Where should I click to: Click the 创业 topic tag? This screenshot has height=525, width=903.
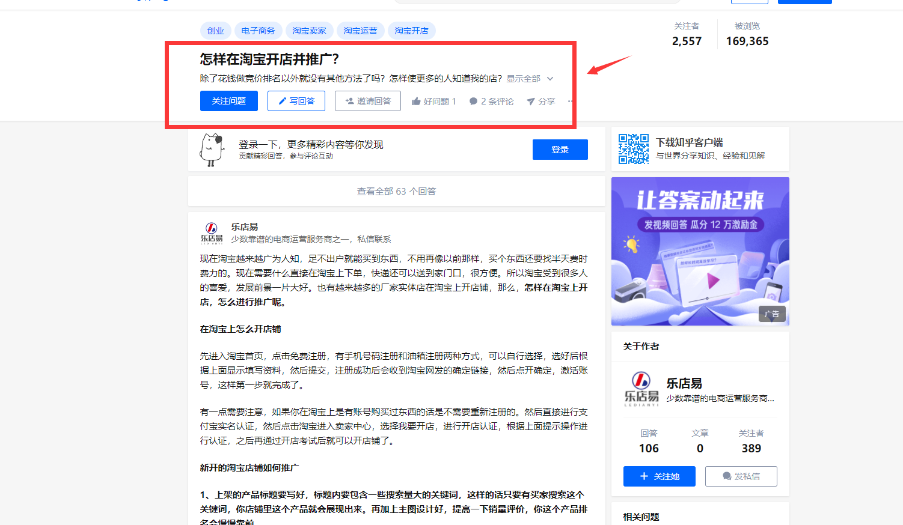pyautogui.click(x=215, y=31)
